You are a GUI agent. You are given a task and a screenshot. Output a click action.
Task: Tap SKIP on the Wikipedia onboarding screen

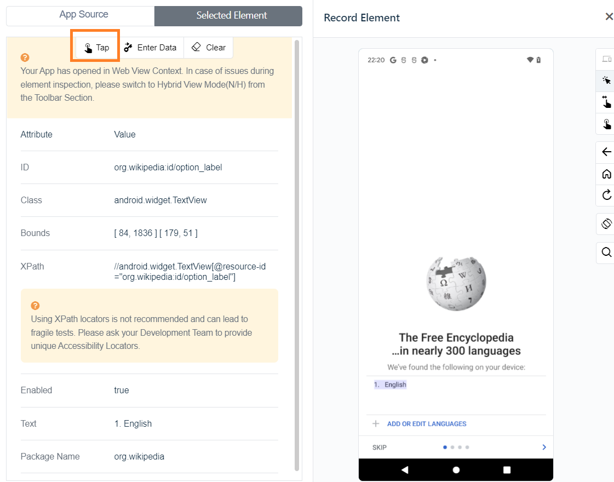(x=380, y=447)
